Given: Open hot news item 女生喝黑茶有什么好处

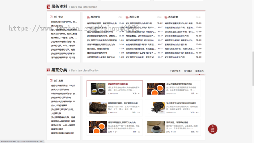Looking at the screenshot, I should click(x=64, y=42).
